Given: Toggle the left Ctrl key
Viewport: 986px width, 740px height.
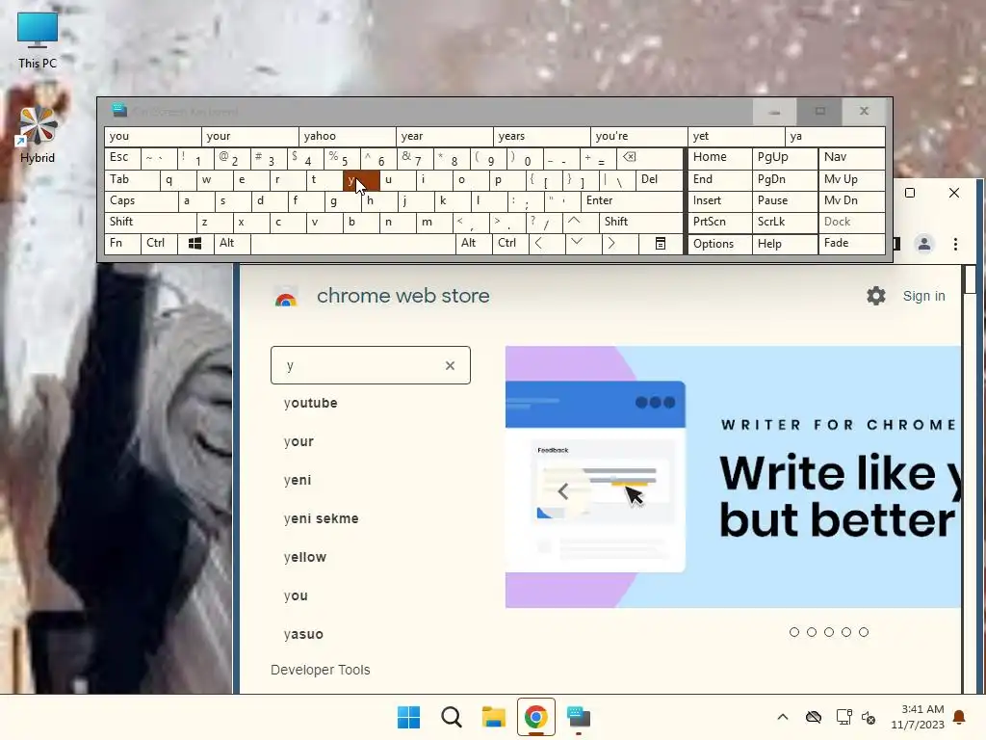Looking at the screenshot, I should [159, 244].
